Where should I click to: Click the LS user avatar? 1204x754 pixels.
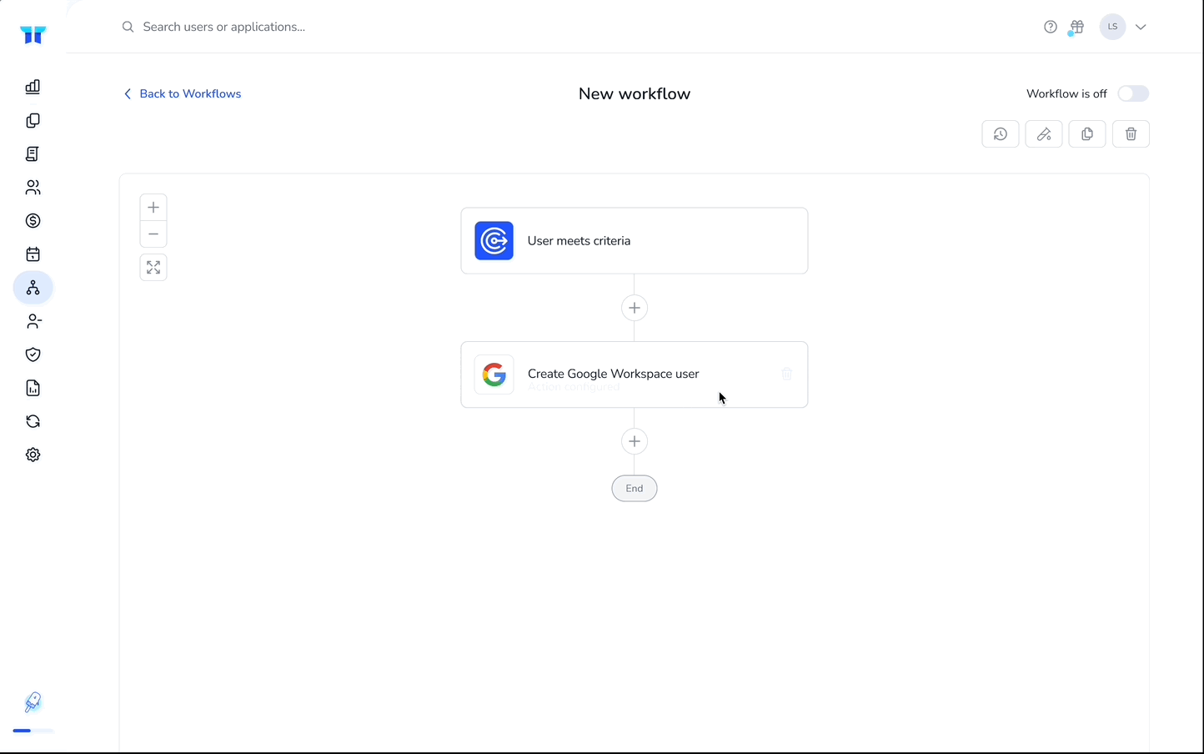click(x=1112, y=27)
